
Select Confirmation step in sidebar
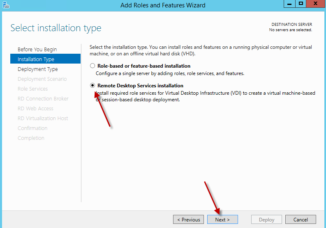(x=32, y=128)
